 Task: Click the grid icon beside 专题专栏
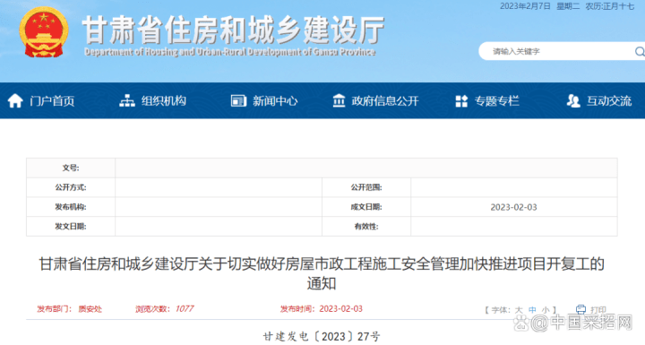[x=461, y=101]
